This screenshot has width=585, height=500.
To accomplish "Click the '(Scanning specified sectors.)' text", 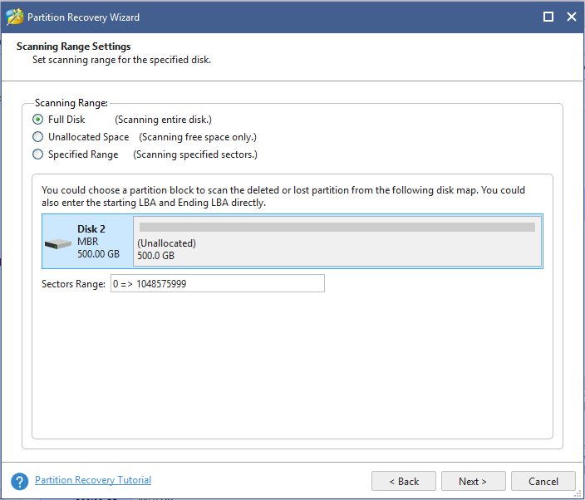I will (195, 154).
